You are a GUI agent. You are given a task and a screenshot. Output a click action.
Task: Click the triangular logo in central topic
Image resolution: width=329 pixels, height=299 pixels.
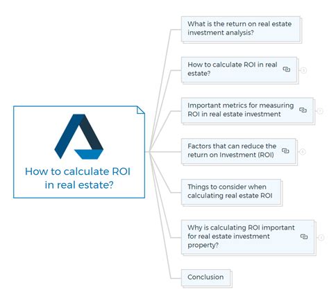[x=78, y=137]
